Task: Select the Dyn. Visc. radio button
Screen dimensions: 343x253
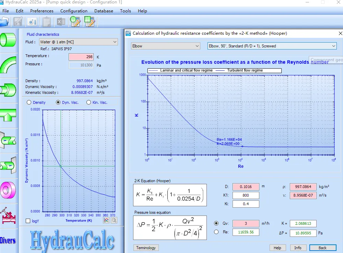Action: tap(58, 102)
